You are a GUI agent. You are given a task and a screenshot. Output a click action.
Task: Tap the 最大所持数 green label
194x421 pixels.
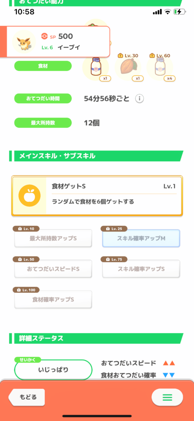pyautogui.click(x=43, y=123)
